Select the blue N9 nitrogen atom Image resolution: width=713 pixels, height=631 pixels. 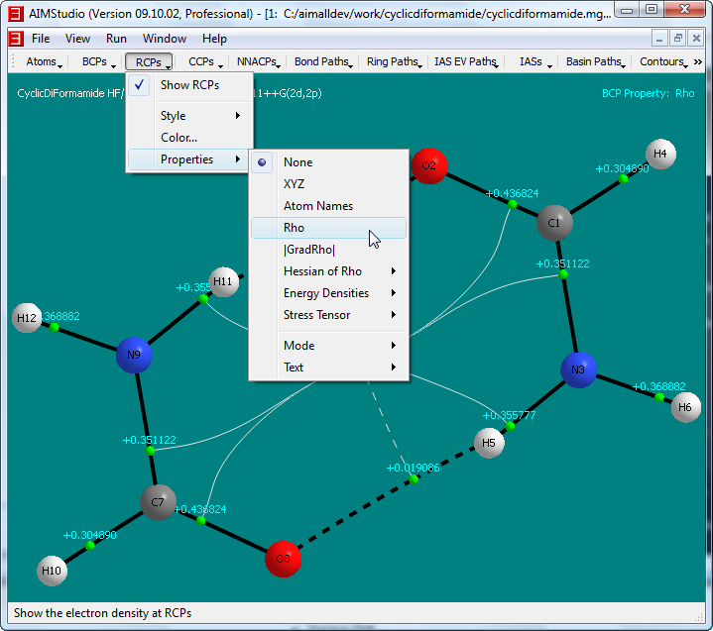pyautogui.click(x=134, y=354)
